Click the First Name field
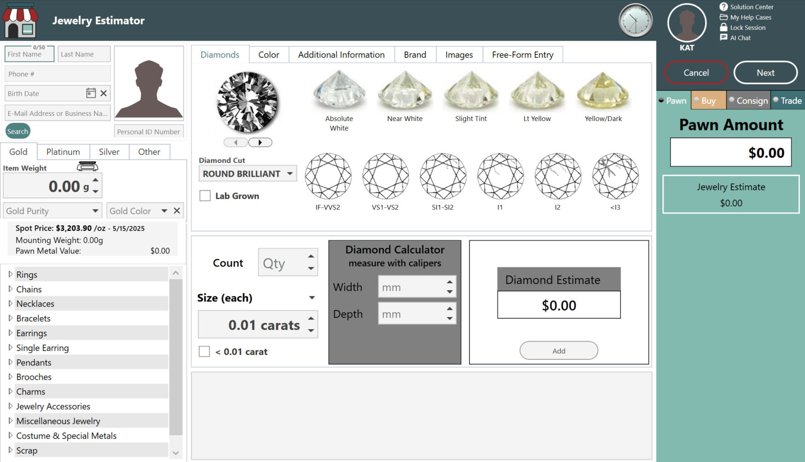The height and width of the screenshot is (462, 805). click(29, 54)
